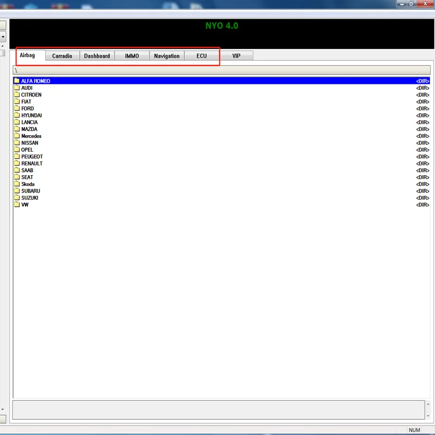Click the RENAULT text
Viewport: 435px width, 435px height.
point(32,164)
